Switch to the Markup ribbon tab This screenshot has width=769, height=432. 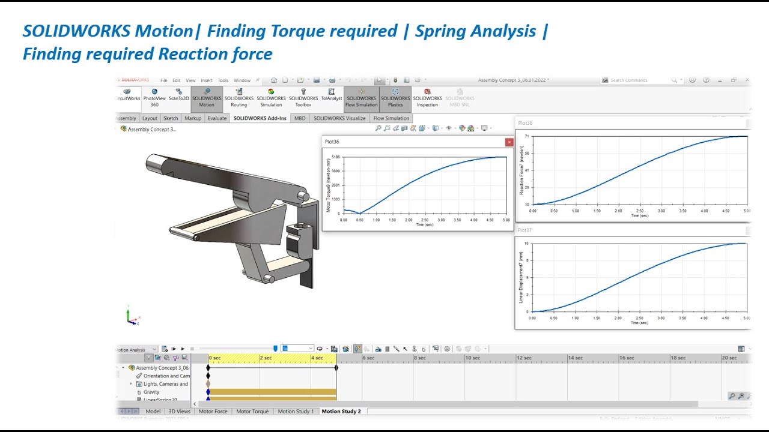[193, 118]
